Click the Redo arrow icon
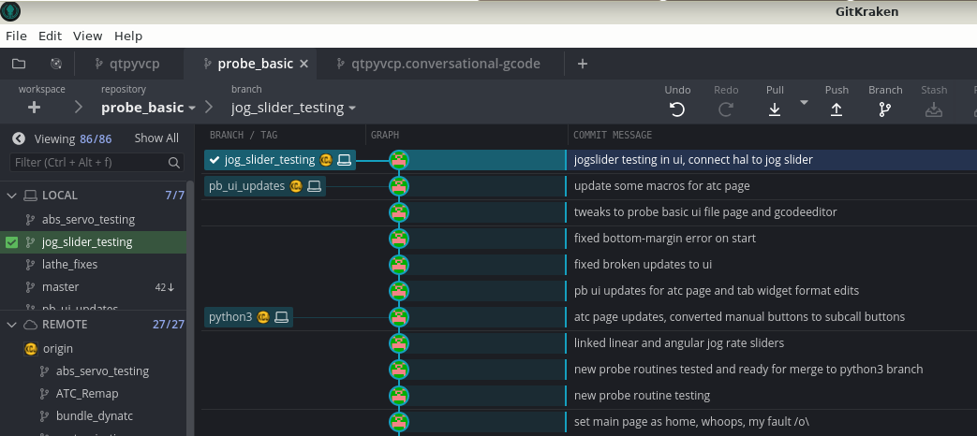 click(x=726, y=110)
